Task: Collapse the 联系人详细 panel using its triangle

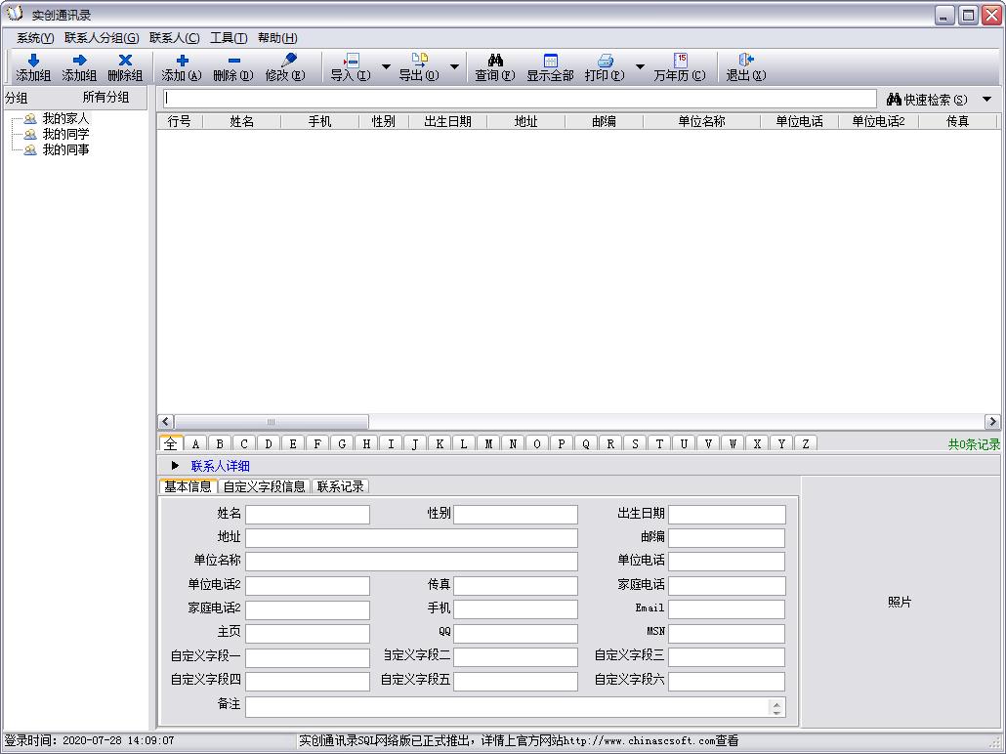Action: (175, 466)
